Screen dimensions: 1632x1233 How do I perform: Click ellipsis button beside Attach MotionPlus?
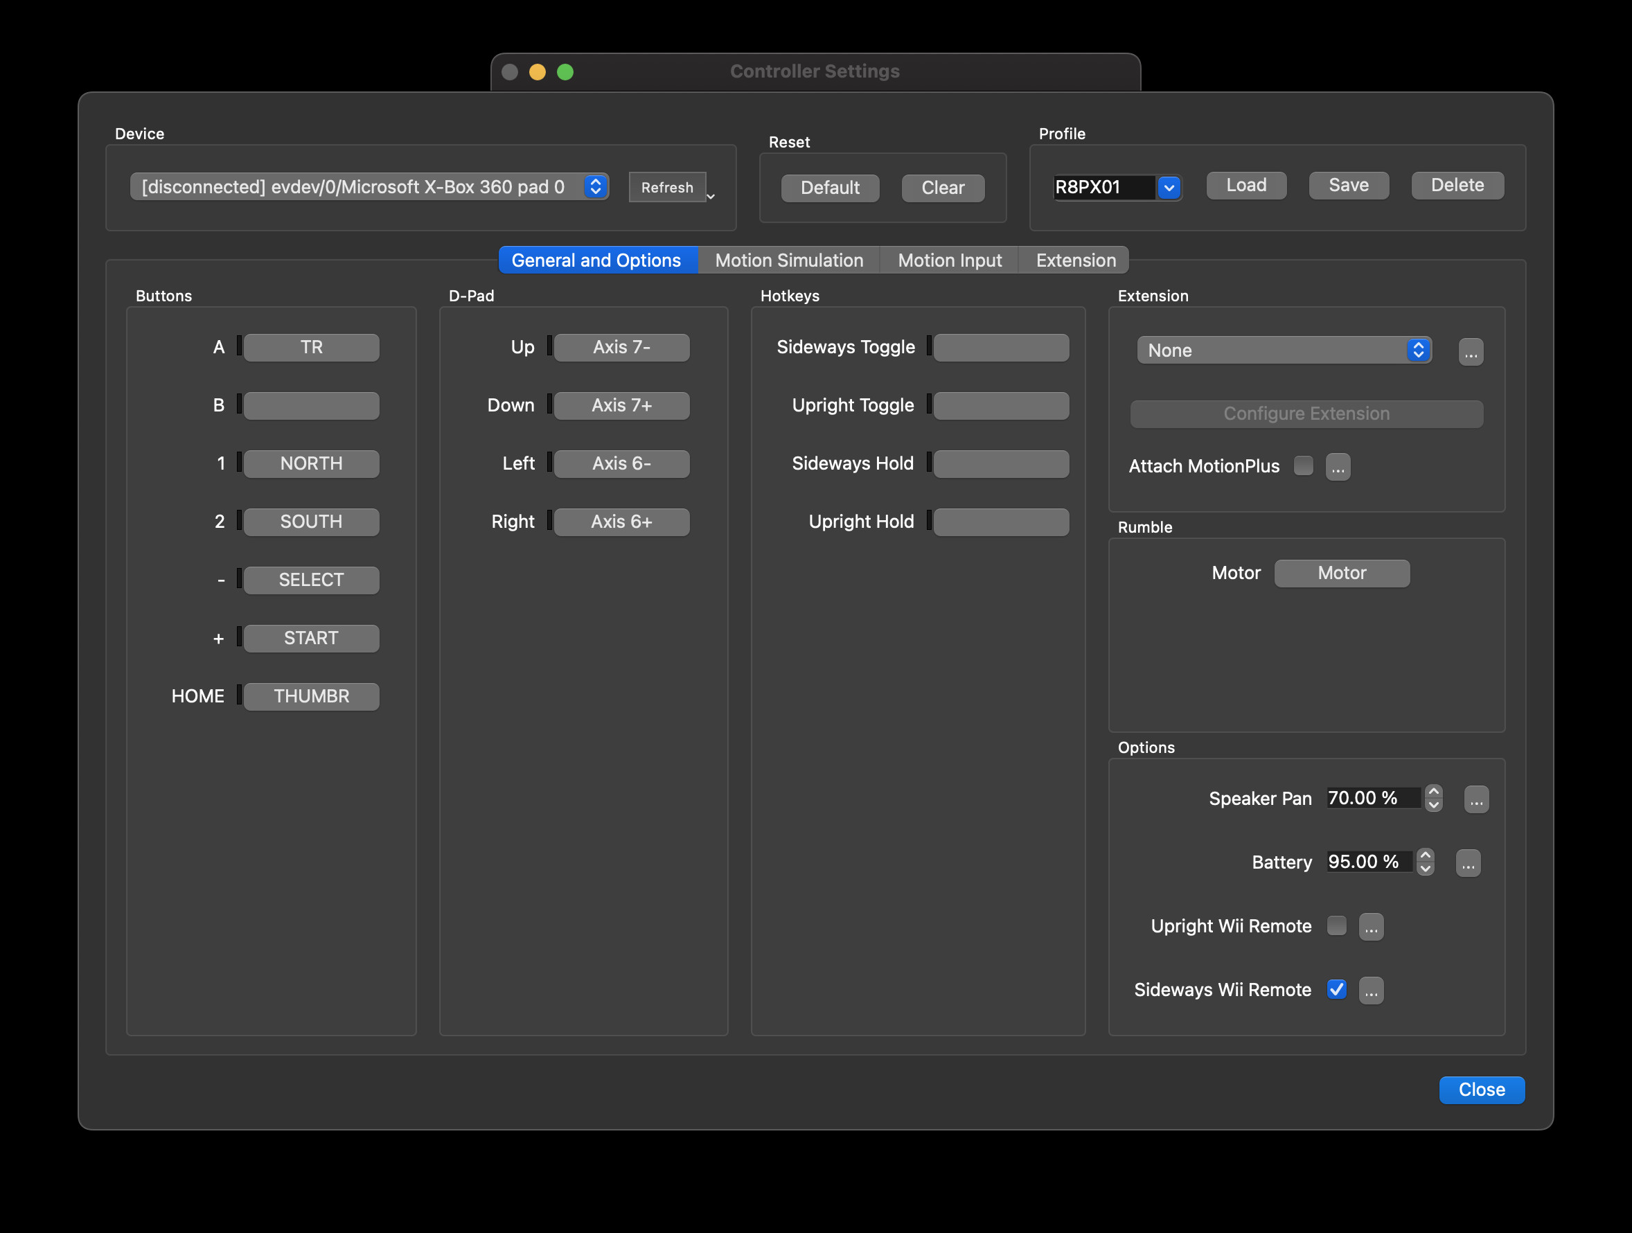coord(1338,467)
